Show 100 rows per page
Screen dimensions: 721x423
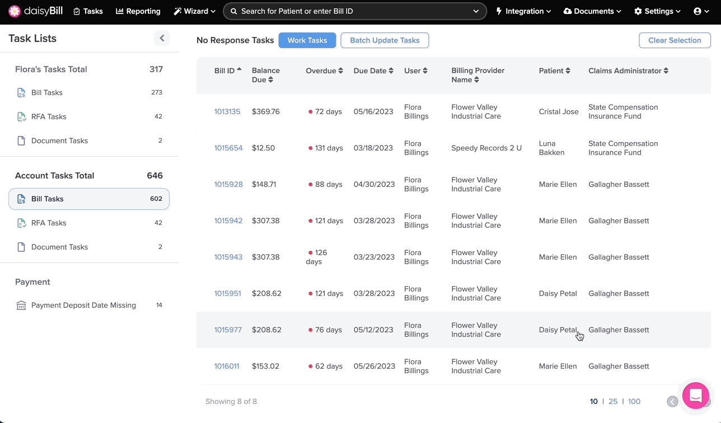click(634, 402)
